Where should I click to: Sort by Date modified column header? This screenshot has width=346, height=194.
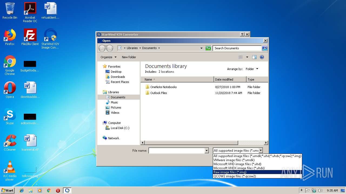click(x=230, y=79)
